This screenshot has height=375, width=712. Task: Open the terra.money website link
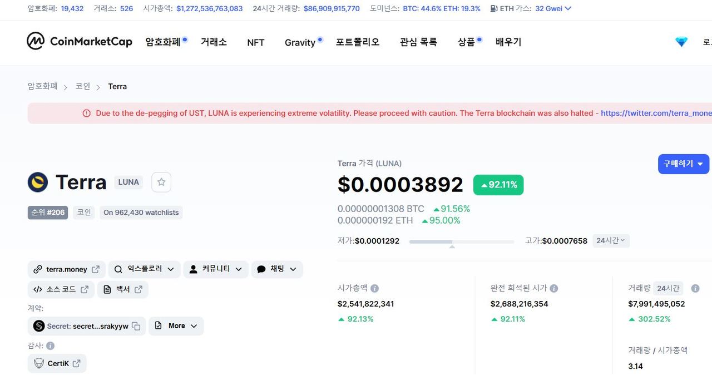[67, 269]
